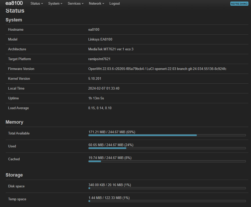Select the Hostname row value ea8100

94,30
